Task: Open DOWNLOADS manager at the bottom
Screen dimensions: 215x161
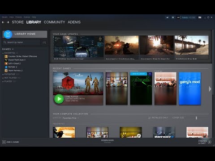Action: click(x=107, y=141)
